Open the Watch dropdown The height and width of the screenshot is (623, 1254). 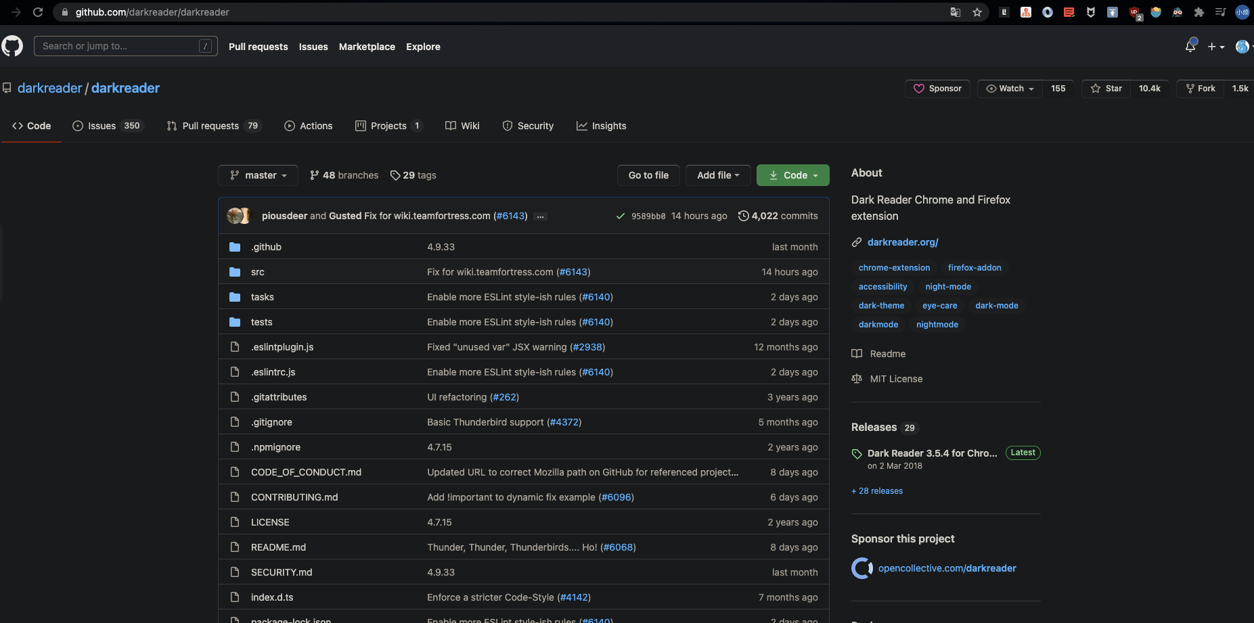coord(1010,89)
